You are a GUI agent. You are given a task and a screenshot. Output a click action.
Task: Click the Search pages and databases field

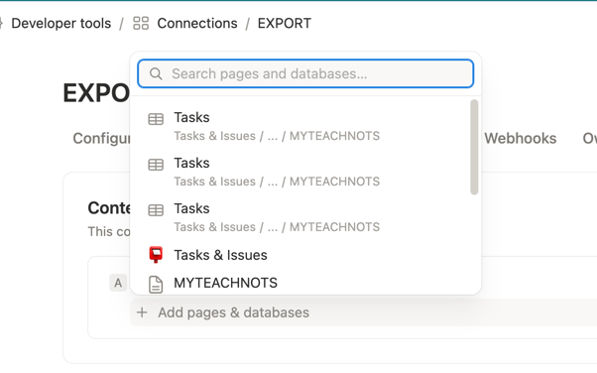(x=305, y=73)
